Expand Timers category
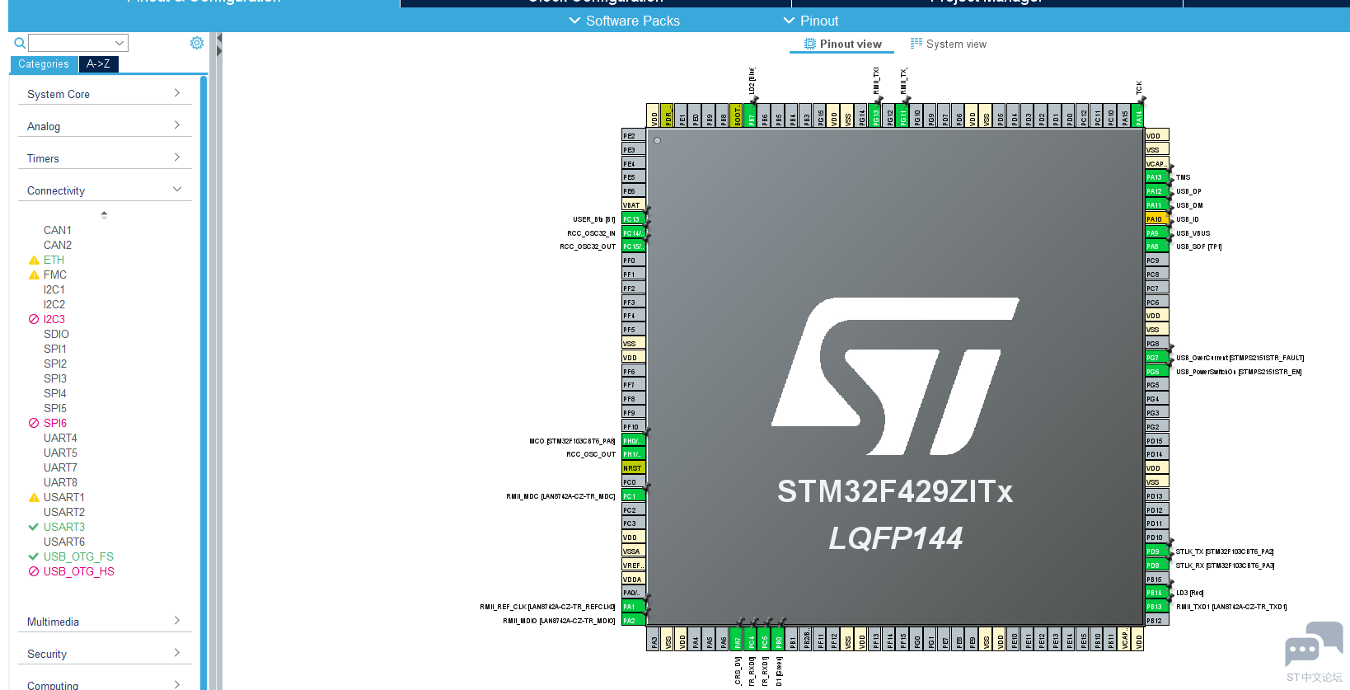 [x=105, y=158]
